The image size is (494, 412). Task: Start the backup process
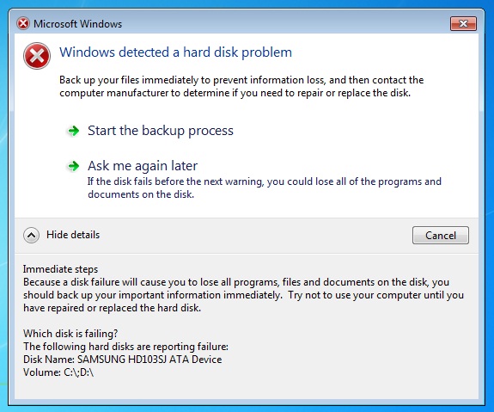click(161, 131)
